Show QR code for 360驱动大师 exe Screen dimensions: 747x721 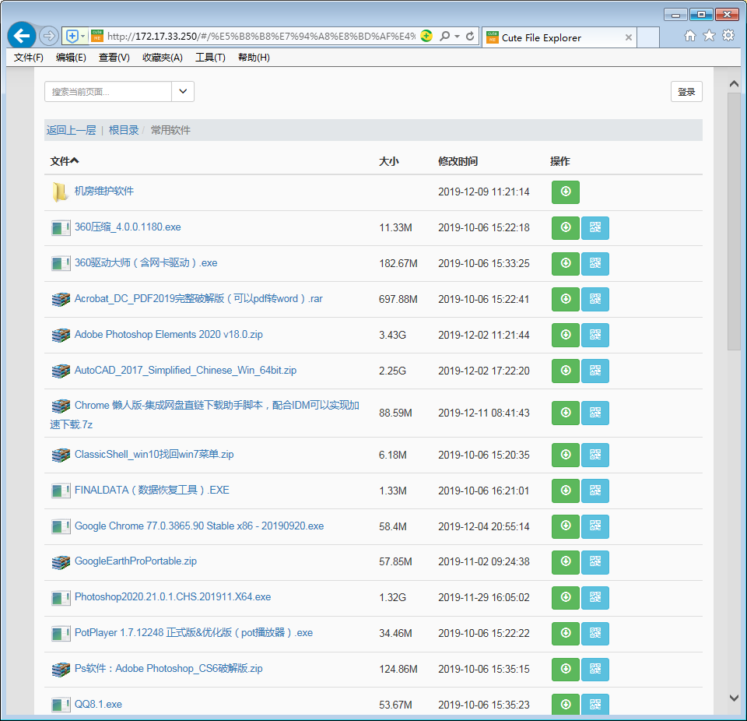[595, 263]
